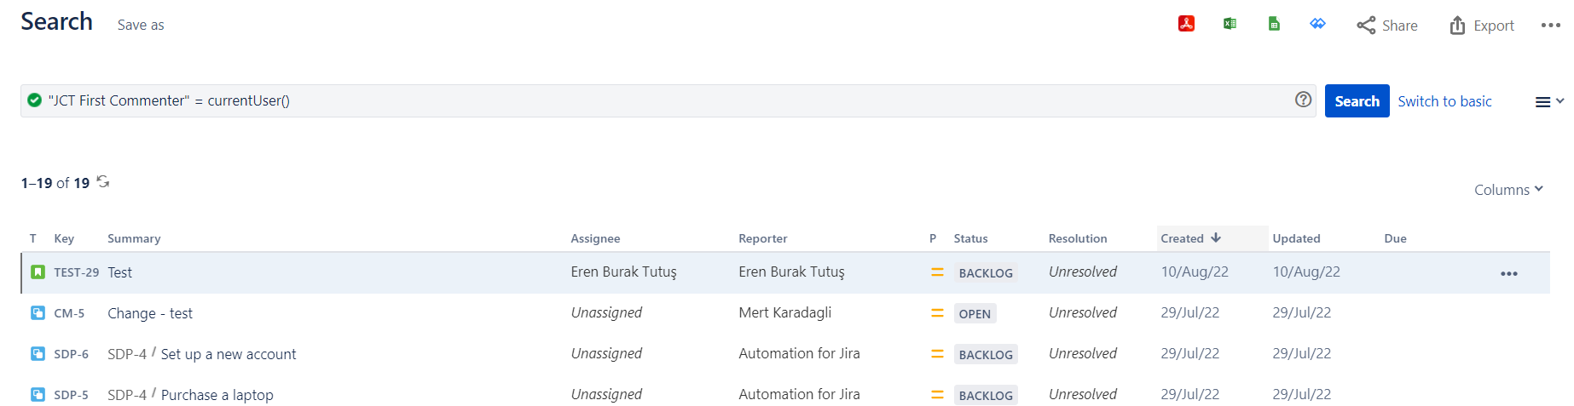The image size is (1574, 406).
Task: Open the 'Test' issue summary
Action: (119, 272)
